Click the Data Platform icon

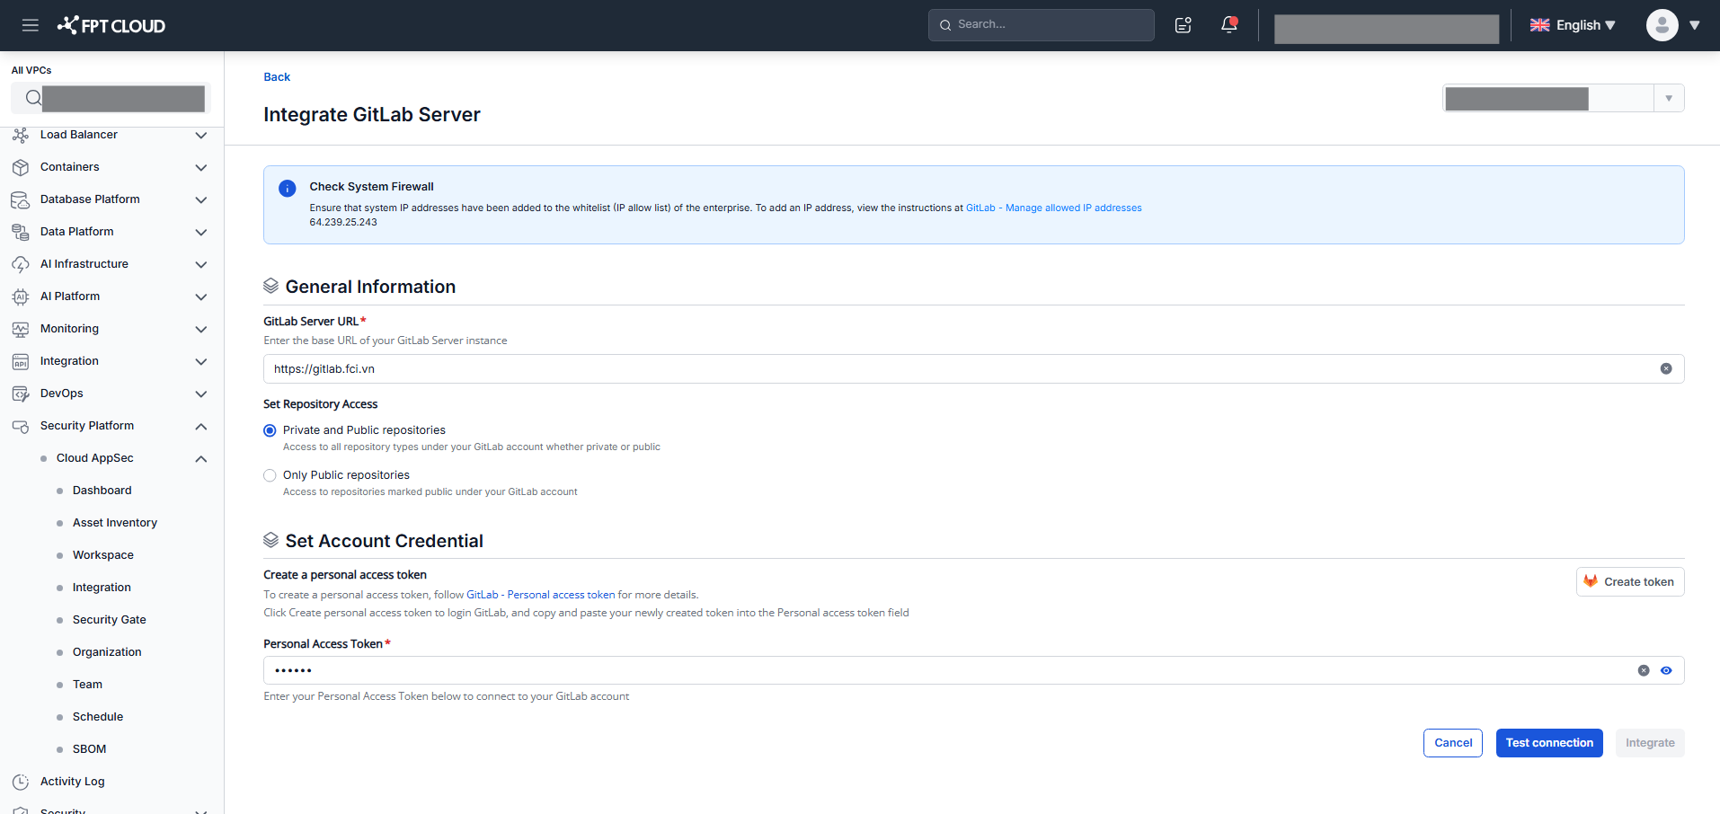click(x=21, y=232)
